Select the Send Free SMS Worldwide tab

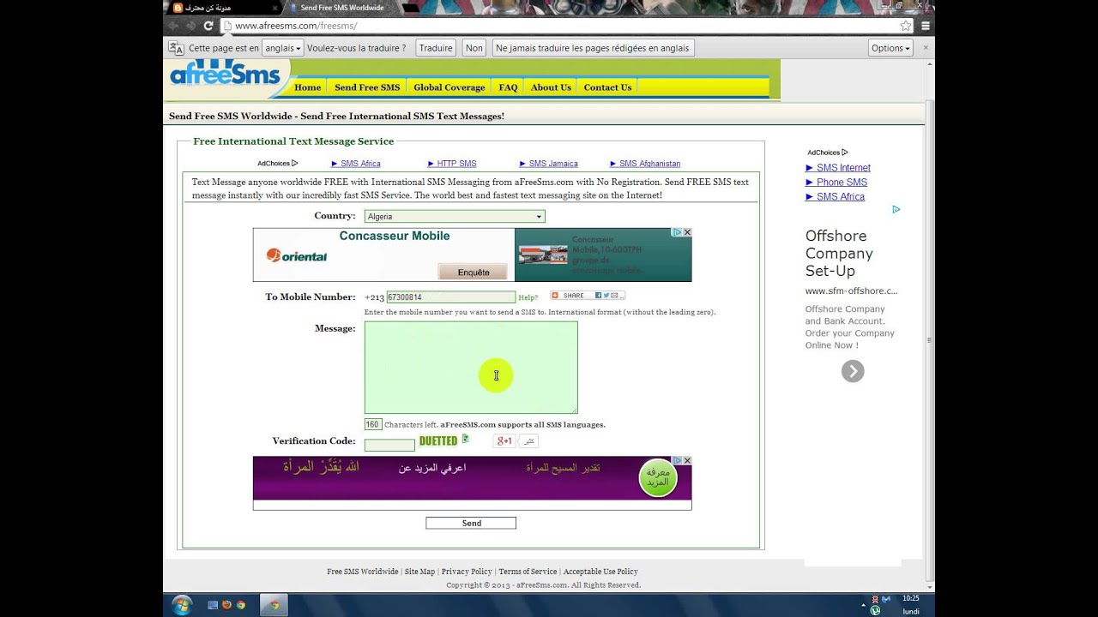pos(341,8)
